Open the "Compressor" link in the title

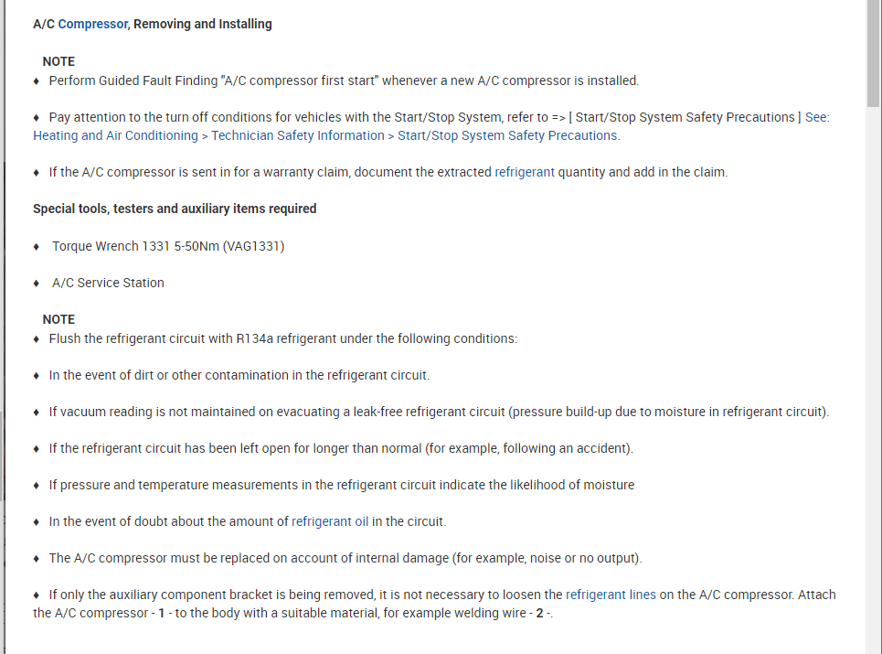coord(92,24)
